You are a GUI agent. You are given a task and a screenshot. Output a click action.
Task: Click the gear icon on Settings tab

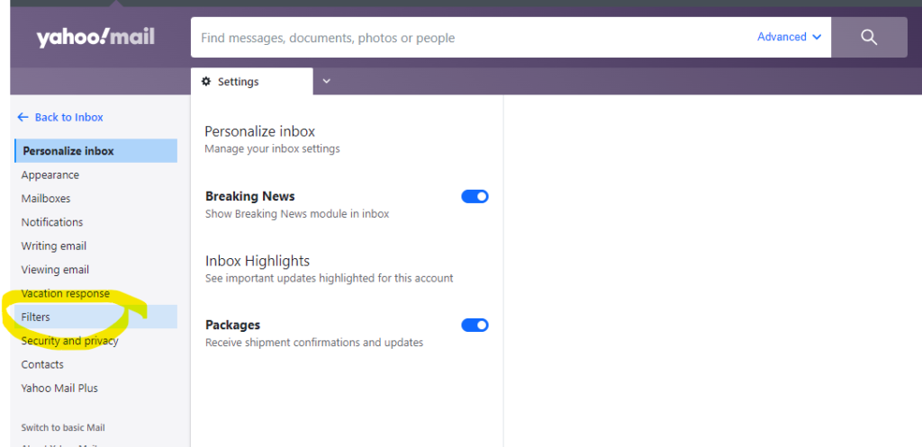pos(206,82)
